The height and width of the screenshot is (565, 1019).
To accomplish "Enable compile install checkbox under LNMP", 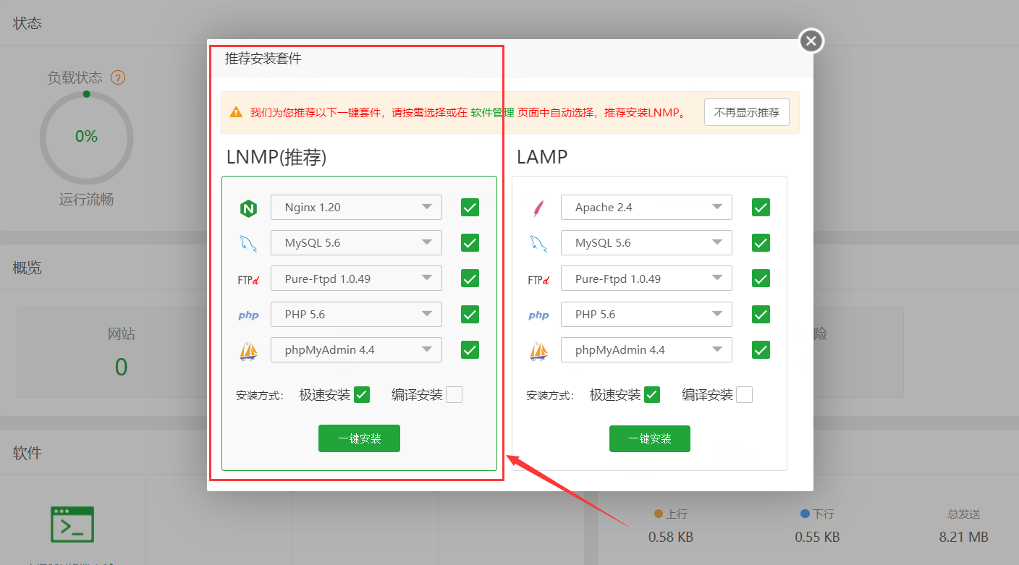I will click(454, 395).
